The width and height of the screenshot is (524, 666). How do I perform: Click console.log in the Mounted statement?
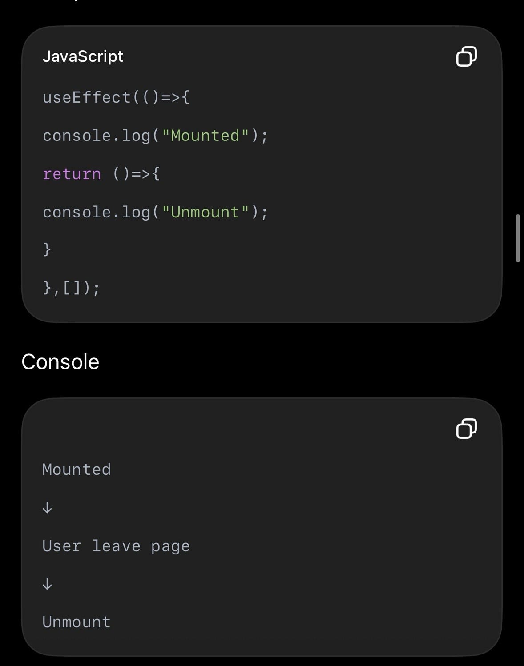coord(97,136)
